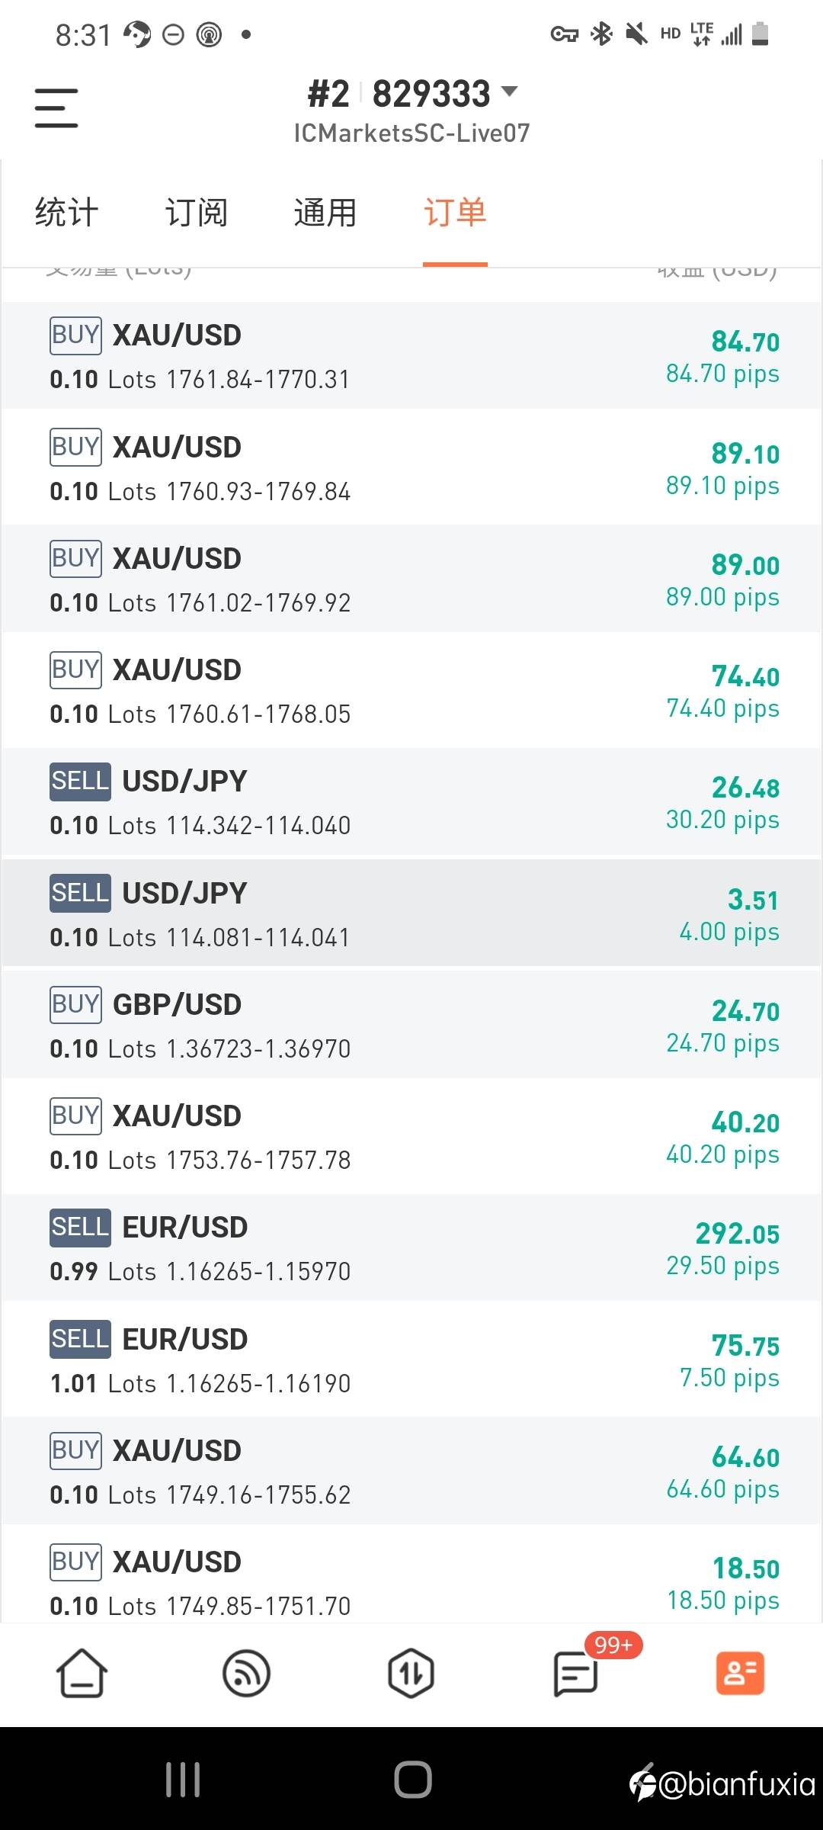Expand the account 829333 dropdown arrow
This screenshot has width=823, height=1830.
tap(509, 92)
